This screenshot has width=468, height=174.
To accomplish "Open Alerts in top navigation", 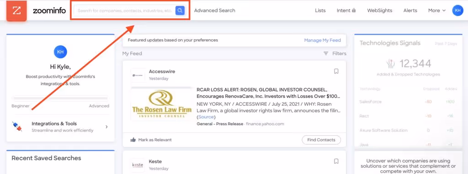I will [x=410, y=10].
